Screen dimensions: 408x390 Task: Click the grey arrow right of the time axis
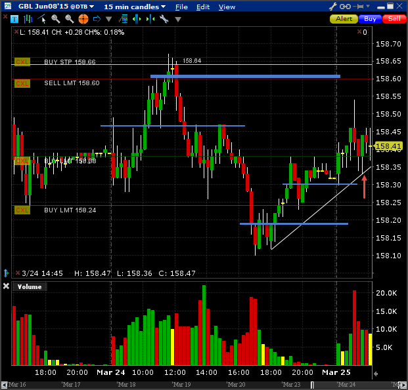coord(375,374)
